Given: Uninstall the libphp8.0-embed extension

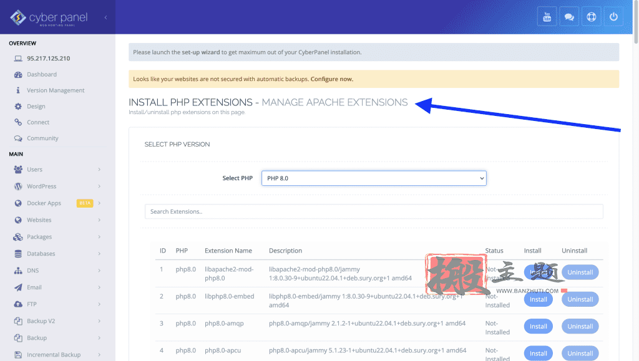Looking at the screenshot, I should [580, 299].
